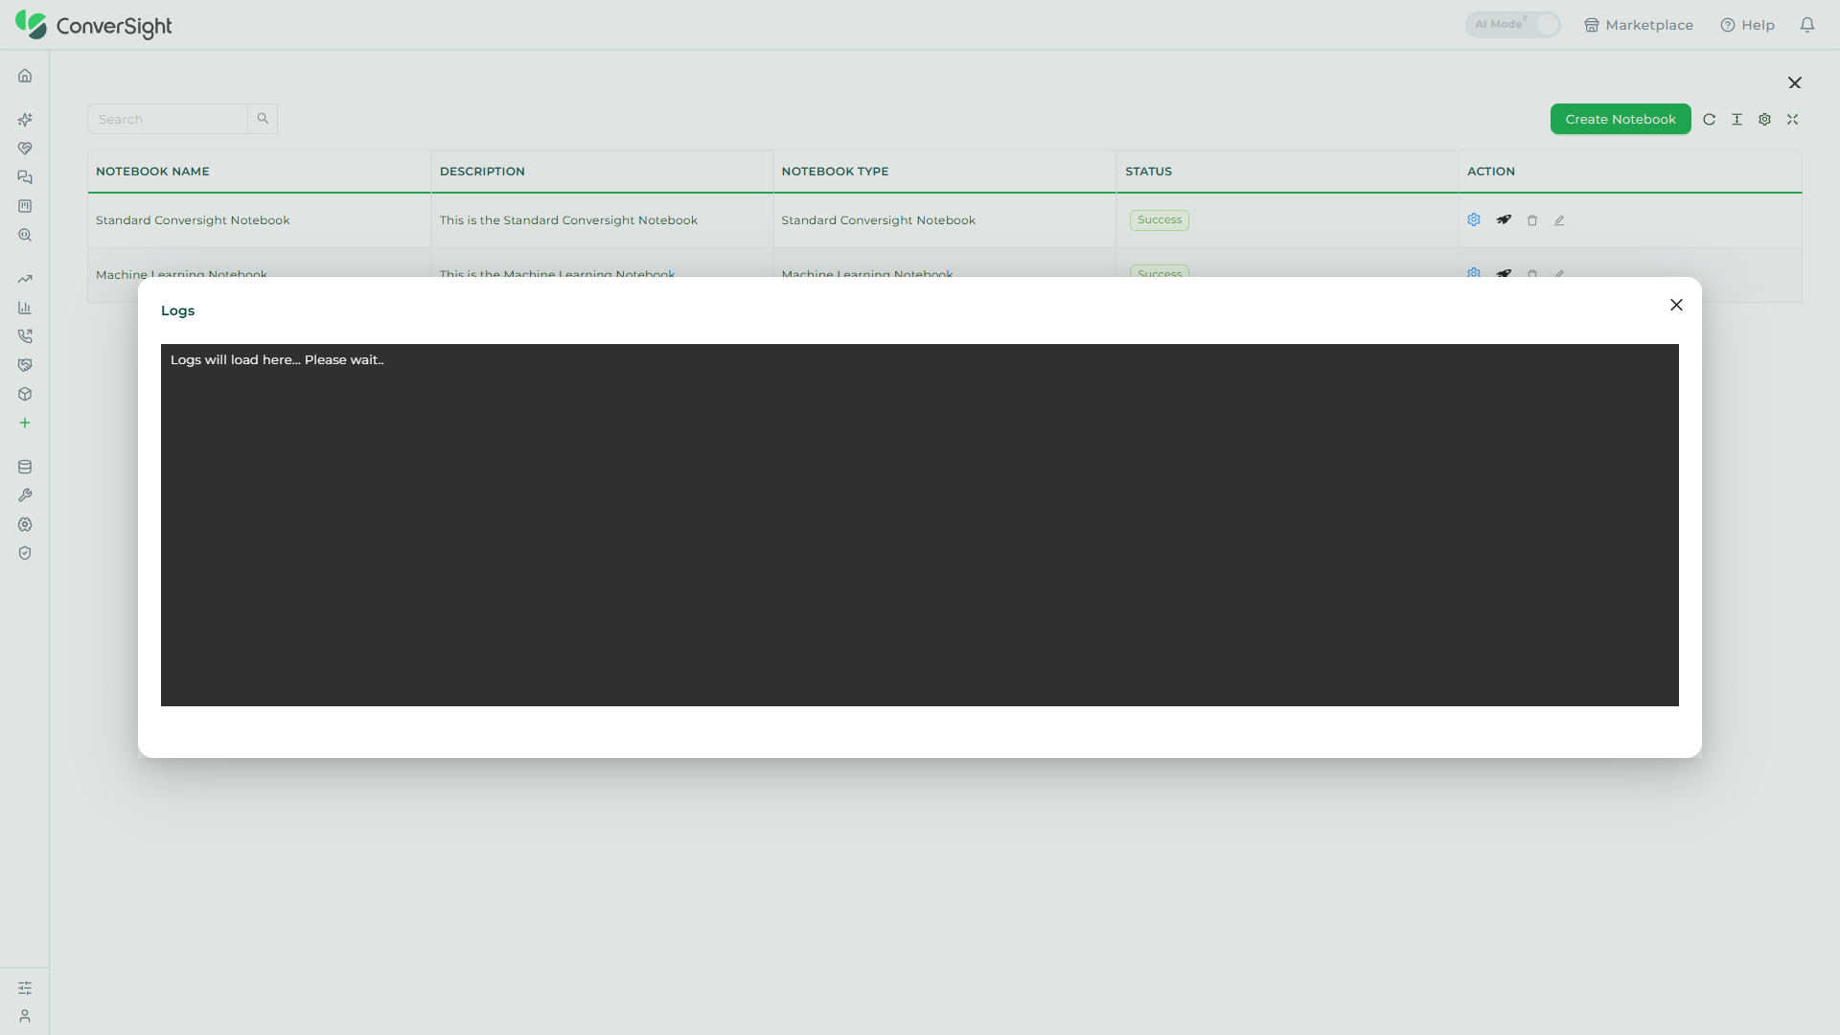This screenshot has height=1035, width=1840.
Task: Click Success badge in Standard Conversight row
Action: [1160, 220]
